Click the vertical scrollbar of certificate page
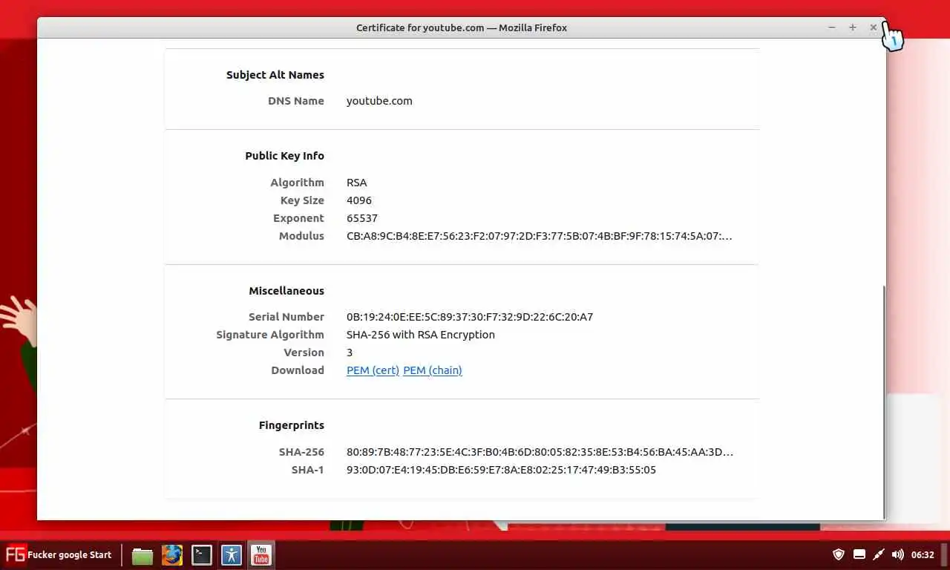 click(883, 402)
